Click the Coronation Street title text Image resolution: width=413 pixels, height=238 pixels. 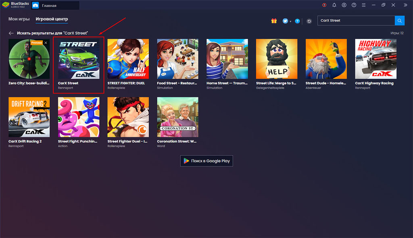click(x=177, y=141)
